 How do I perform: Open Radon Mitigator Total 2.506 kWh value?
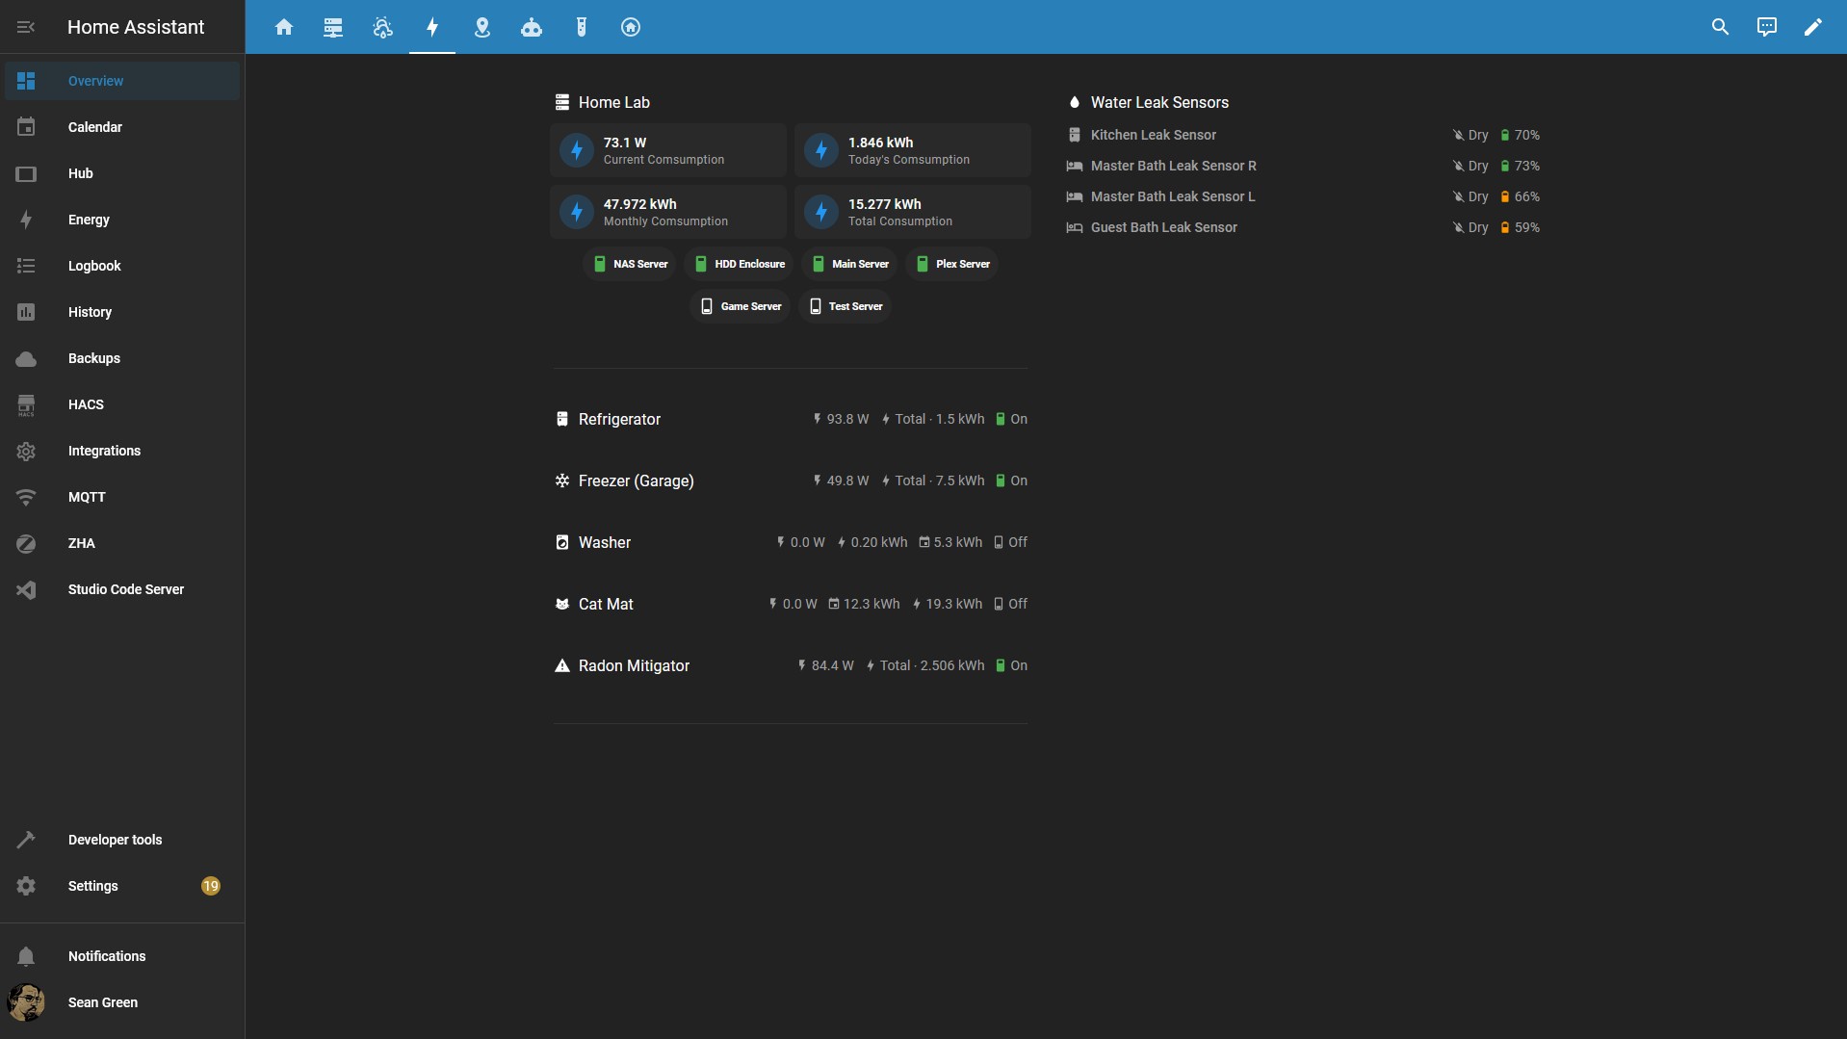[x=924, y=665]
